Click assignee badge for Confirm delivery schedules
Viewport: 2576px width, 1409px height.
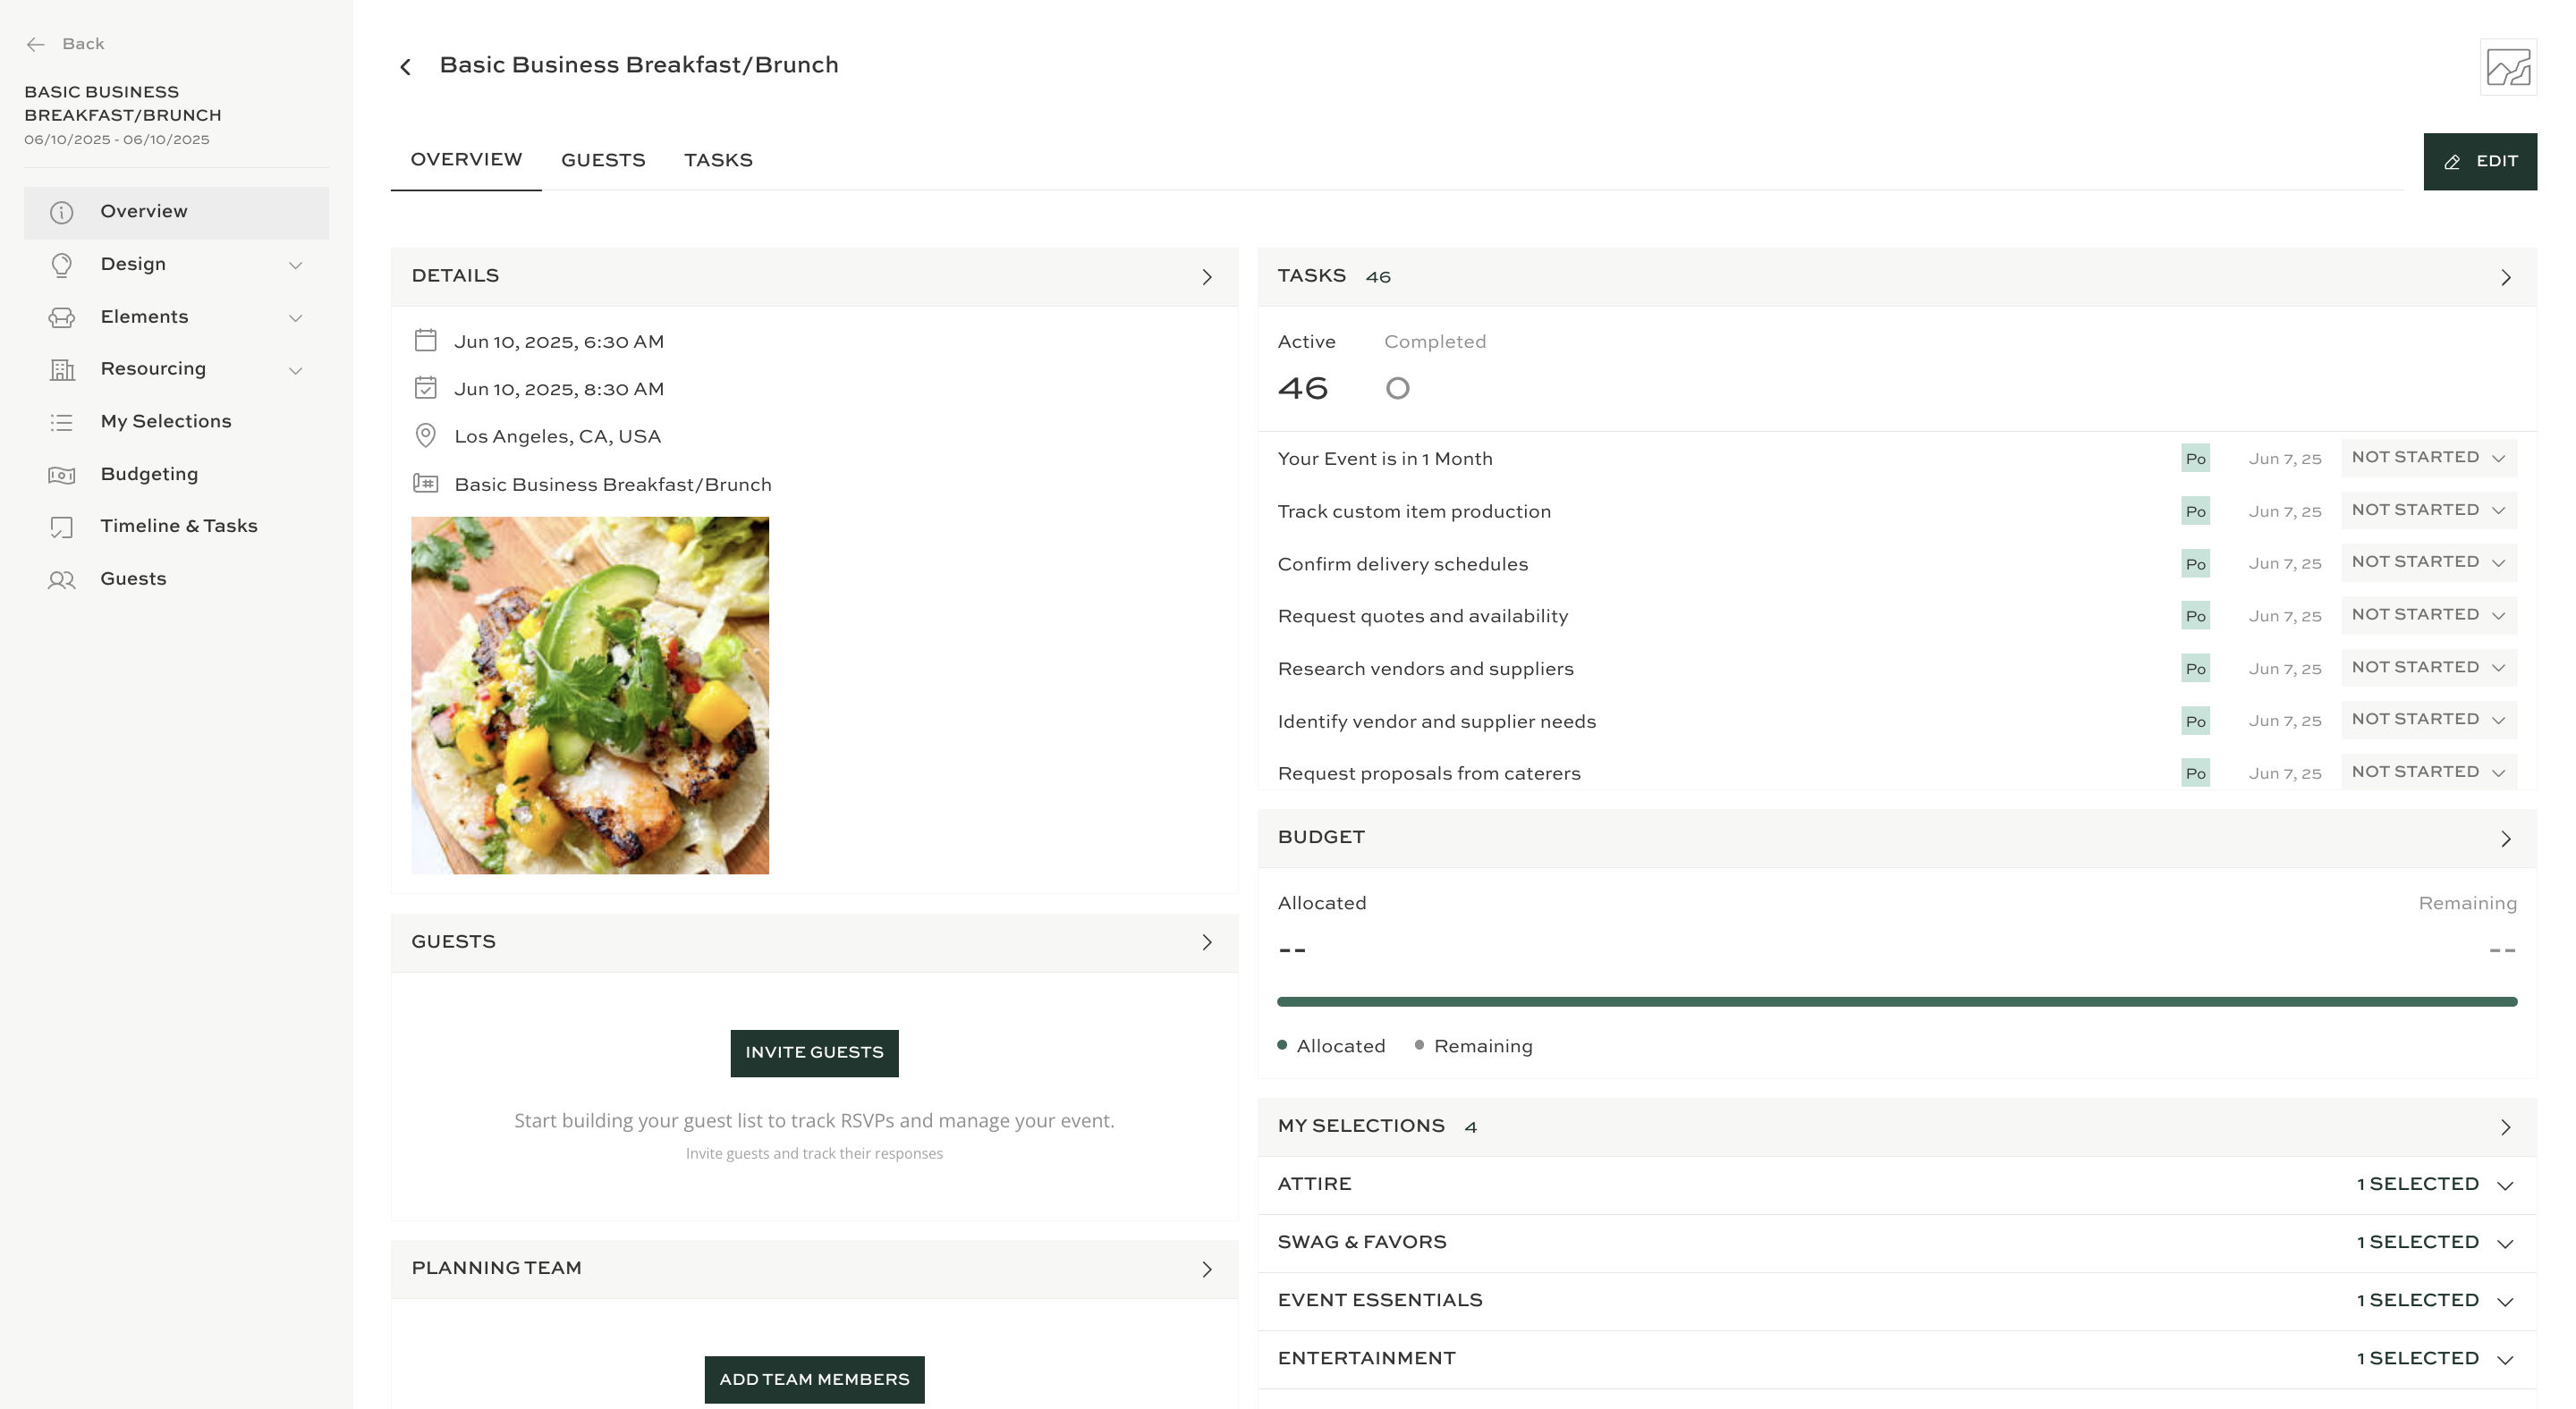2195,563
